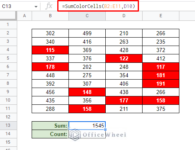
Task: Click cell containing 412
Action: pos(161,58)
